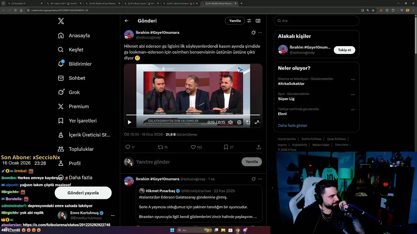
Task: Open Chrome from the taskbar
Action: tap(238, 230)
